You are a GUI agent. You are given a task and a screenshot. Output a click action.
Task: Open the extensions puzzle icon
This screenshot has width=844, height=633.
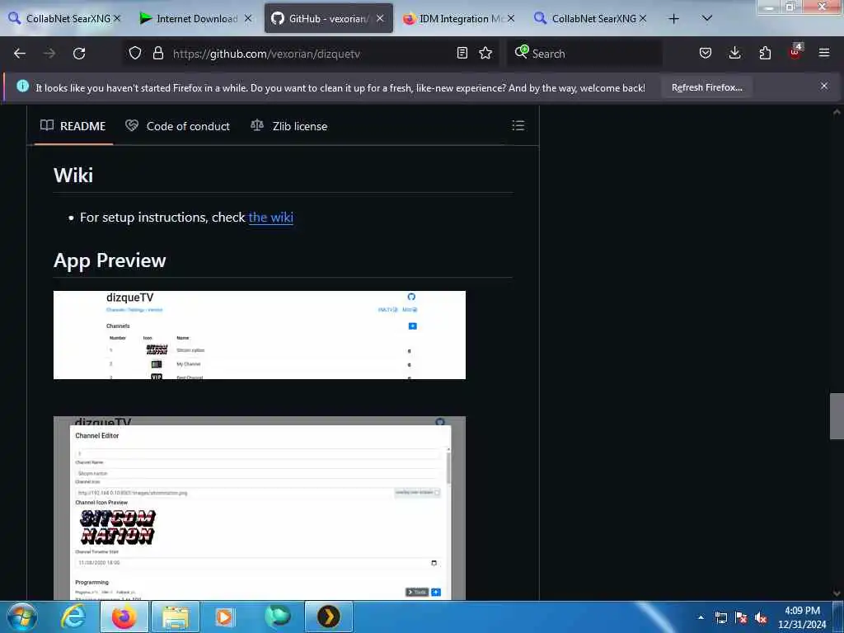[x=765, y=54]
